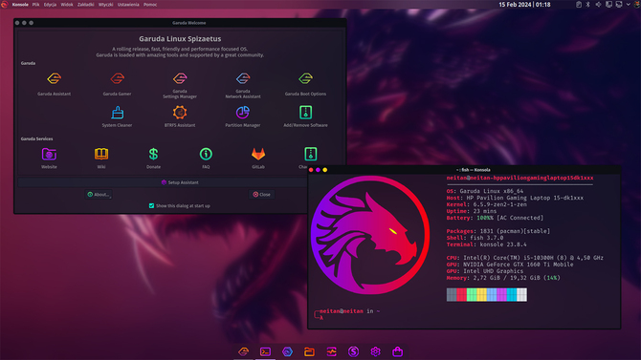Open the Zakładki menu

point(85,5)
